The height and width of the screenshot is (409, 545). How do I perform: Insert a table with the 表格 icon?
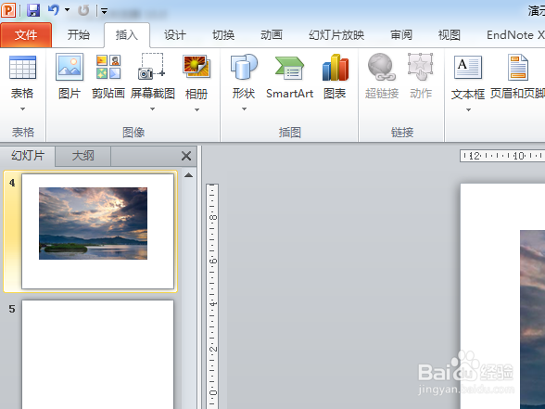22,68
